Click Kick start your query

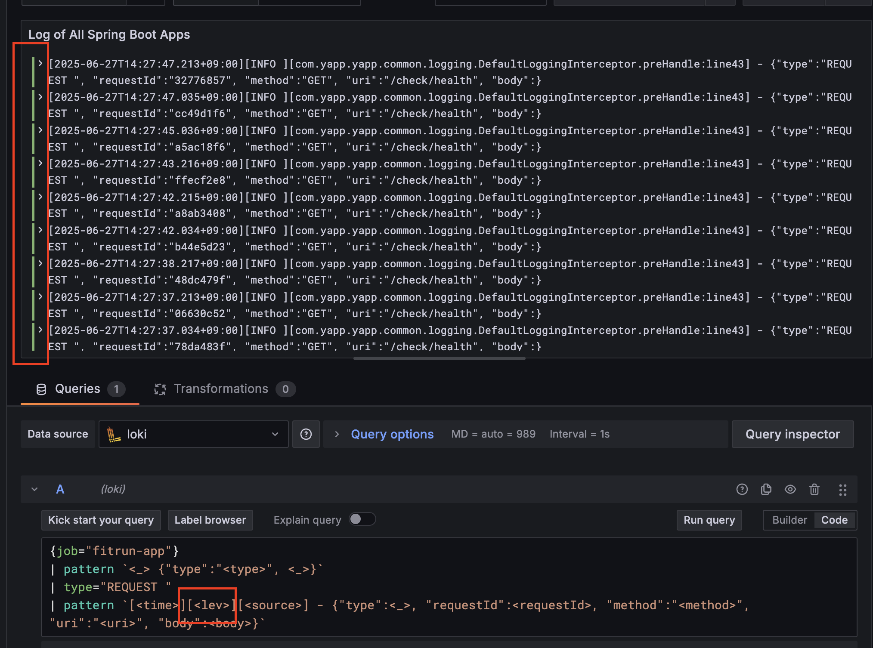101,520
